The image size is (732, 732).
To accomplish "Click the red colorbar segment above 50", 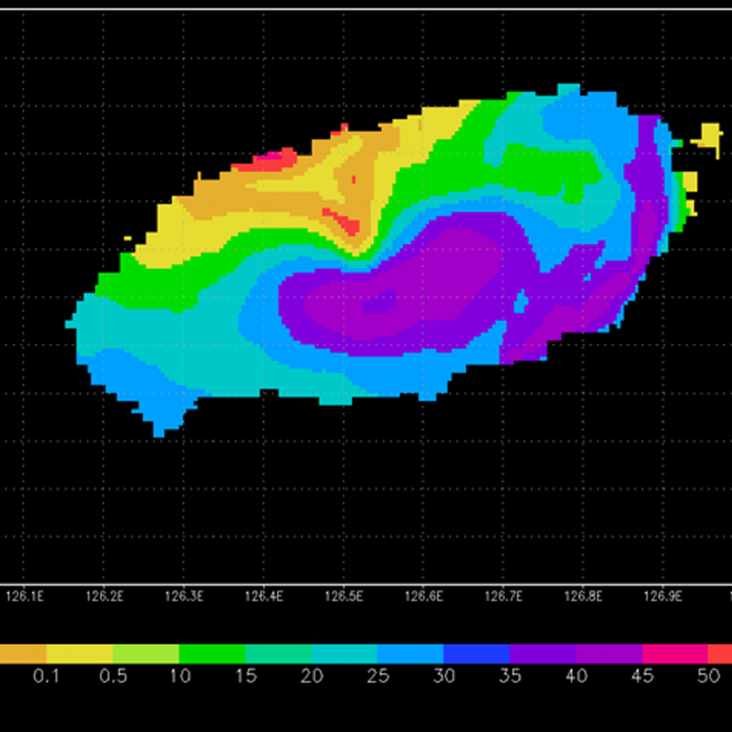I will [x=720, y=654].
